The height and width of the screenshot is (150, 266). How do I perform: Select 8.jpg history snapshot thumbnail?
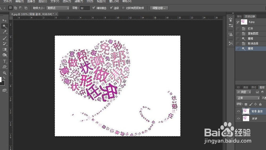click(x=244, y=22)
